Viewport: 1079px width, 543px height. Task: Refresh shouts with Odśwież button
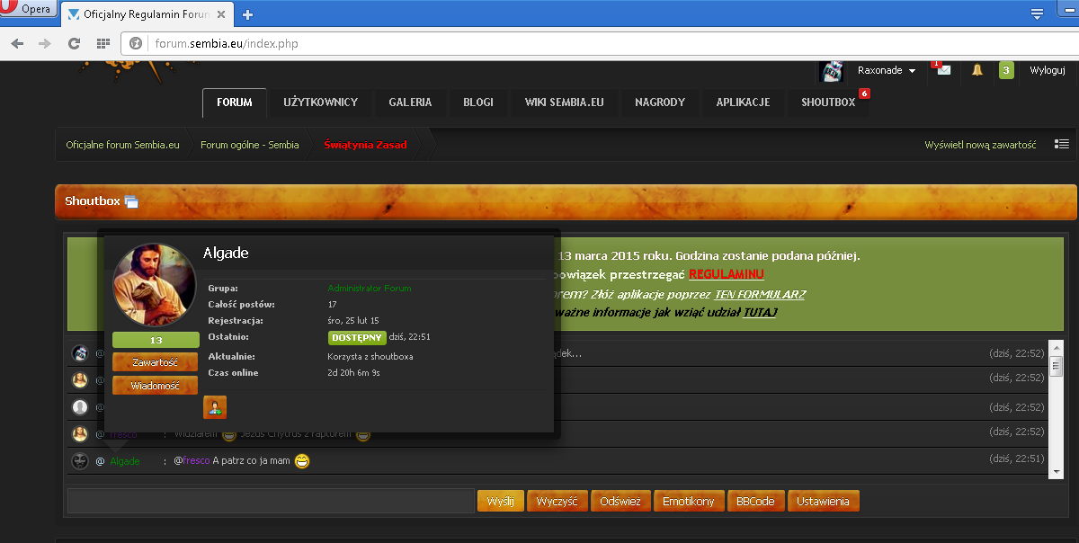click(620, 501)
